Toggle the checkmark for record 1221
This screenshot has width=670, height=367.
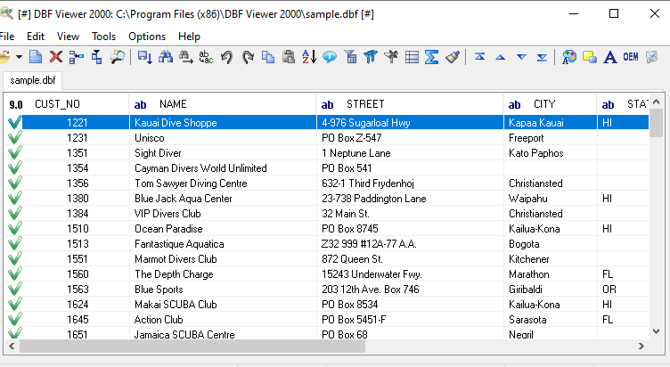(x=14, y=123)
